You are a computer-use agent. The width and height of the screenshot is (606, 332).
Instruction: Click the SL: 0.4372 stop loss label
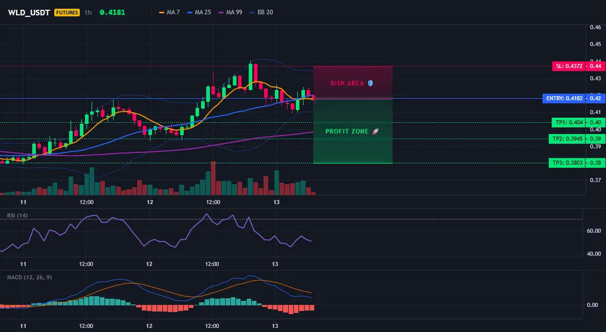tap(569, 66)
